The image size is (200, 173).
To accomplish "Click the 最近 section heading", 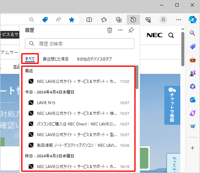I will coord(29,71).
